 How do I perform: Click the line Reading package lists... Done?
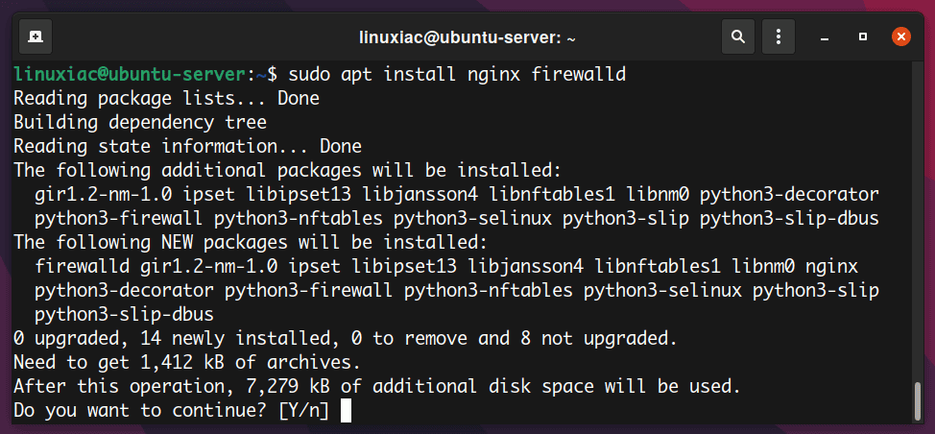click(166, 98)
